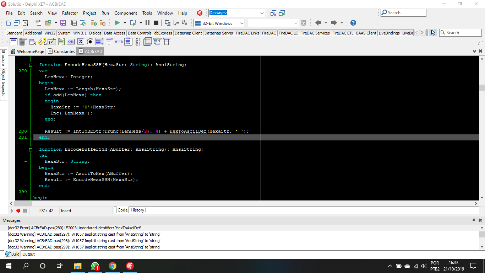Select the TLabel component in palette
Viewport: 485px width, 273px height.
pyautogui.click(x=42, y=42)
